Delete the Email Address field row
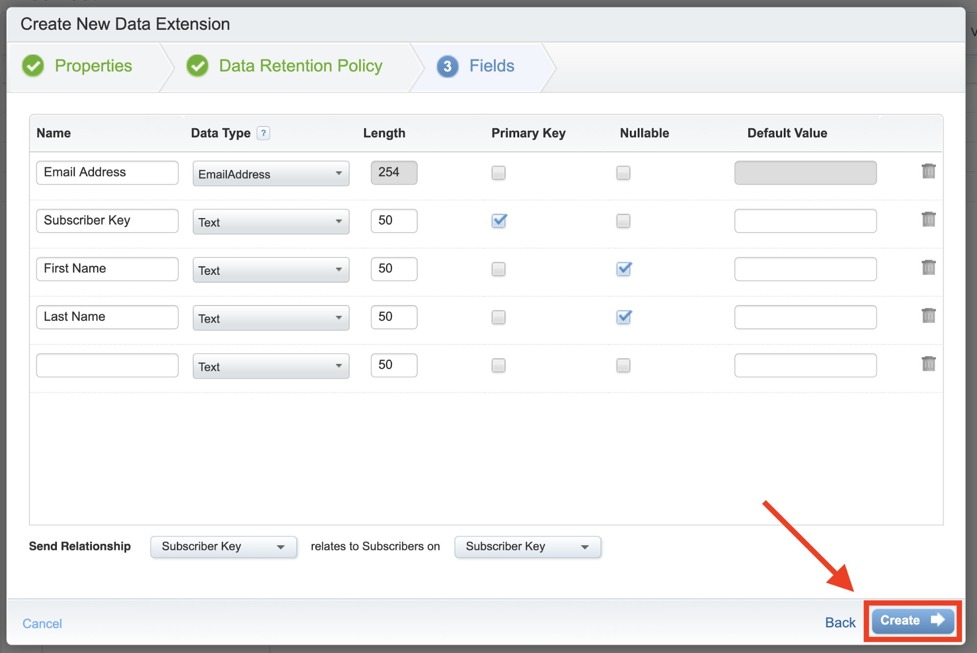The width and height of the screenshot is (977, 653). click(x=928, y=171)
